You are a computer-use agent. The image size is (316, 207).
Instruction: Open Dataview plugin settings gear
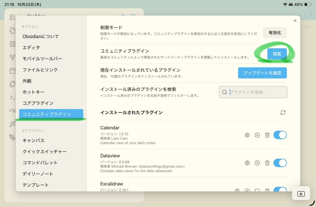[247, 163]
